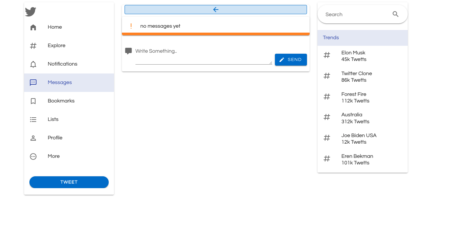Click the Twitter bird logo
Screen dimensions: 453x230
coord(30,12)
